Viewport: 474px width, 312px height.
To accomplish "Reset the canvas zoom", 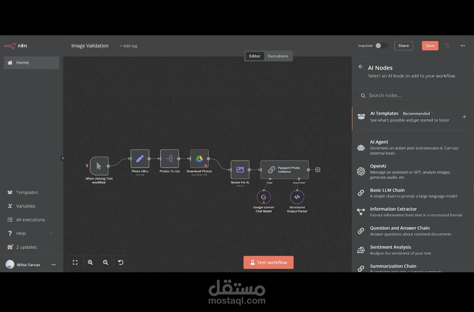I will click(121, 263).
